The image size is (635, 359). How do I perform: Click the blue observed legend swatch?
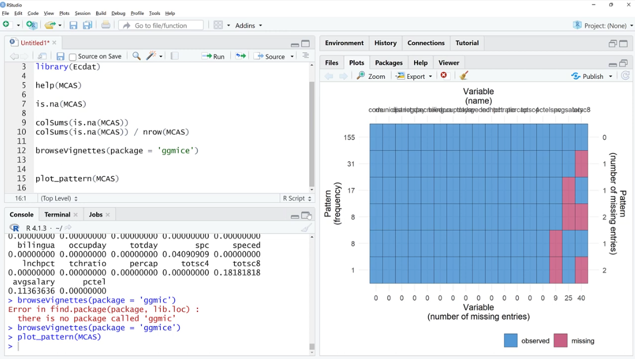[x=511, y=341]
